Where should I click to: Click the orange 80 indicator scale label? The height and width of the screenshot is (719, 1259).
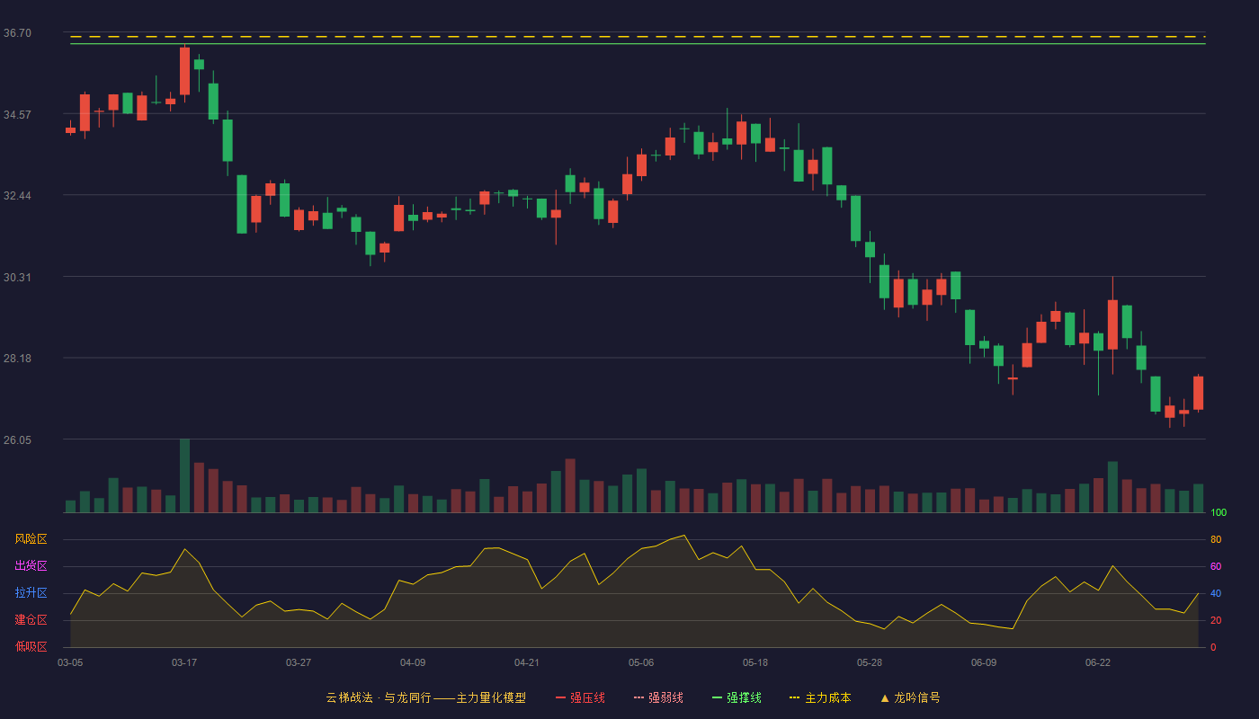1216,540
